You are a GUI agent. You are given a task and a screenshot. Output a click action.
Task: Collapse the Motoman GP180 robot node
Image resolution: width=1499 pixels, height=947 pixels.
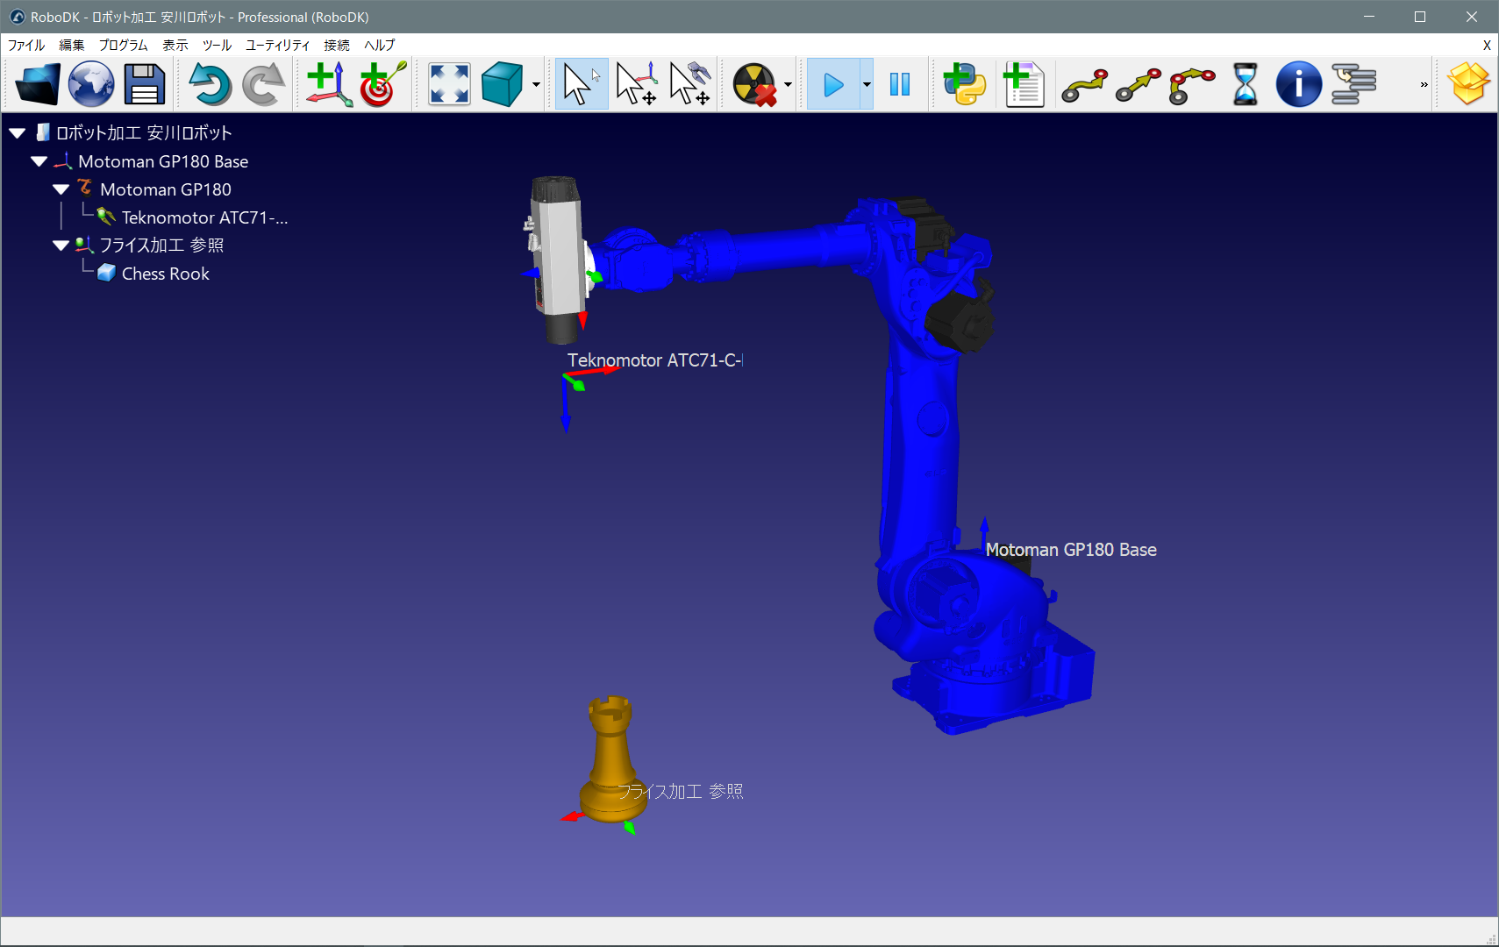[x=61, y=189]
